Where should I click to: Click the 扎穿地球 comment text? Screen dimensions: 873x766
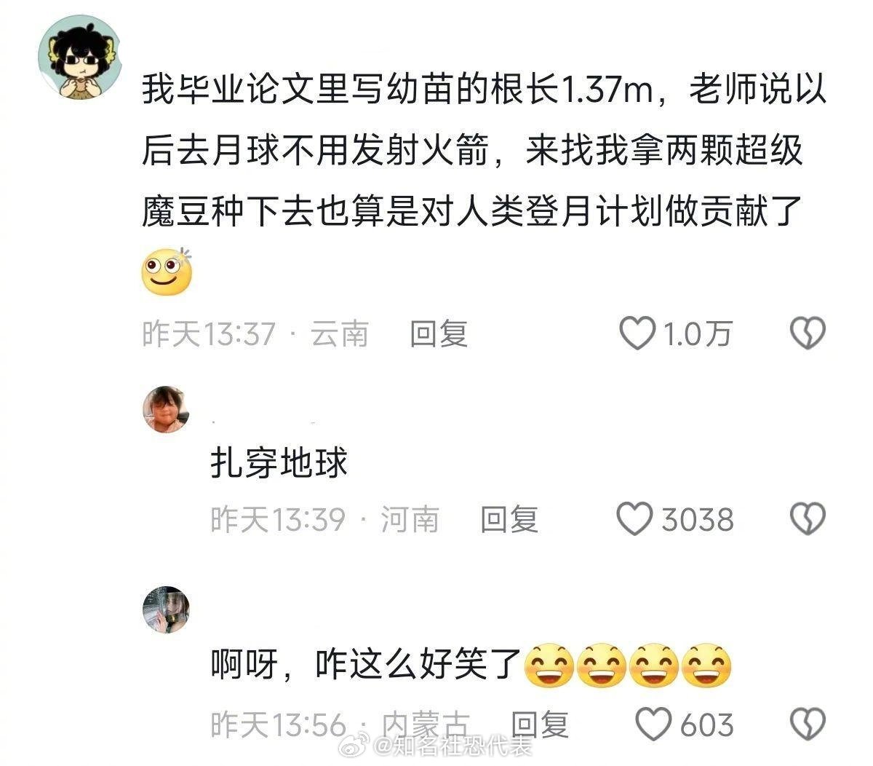[279, 463]
